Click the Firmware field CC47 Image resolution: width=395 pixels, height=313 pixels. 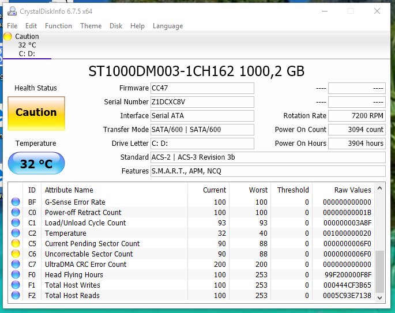[202, 88]
